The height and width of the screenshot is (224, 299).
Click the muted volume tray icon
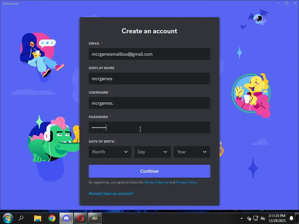[249, 218]
